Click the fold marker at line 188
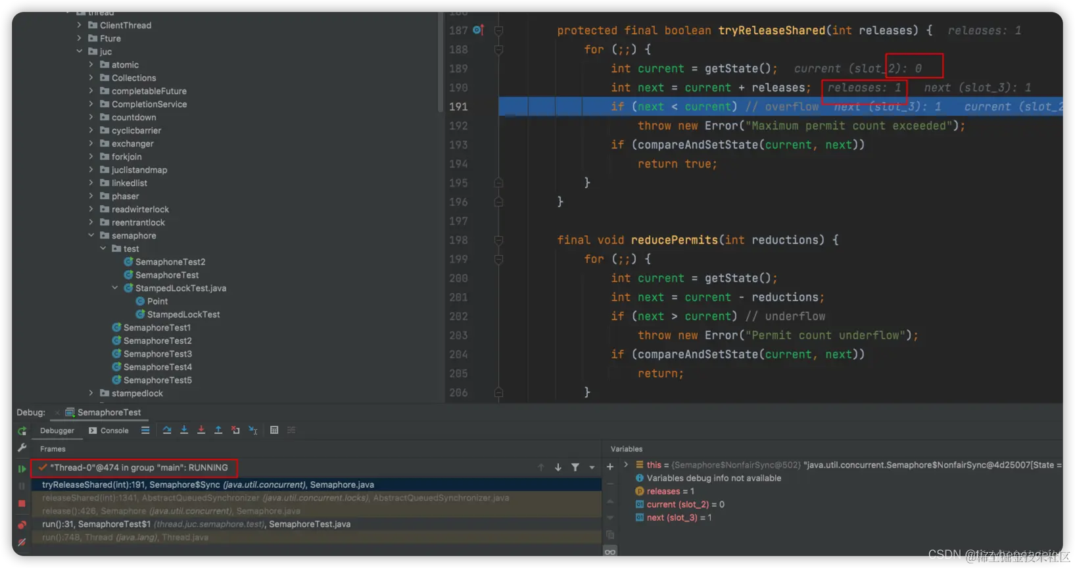The height and width of the screenshot is (568, 1075). [x=499, y=49]
